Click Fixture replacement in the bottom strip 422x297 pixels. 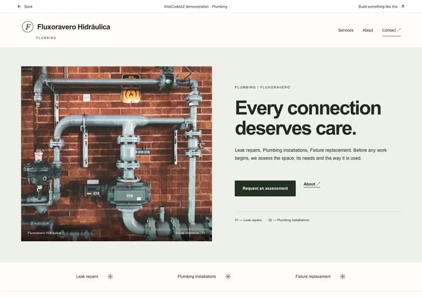point(313,276)
